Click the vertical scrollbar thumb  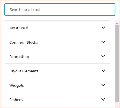click(x=117, y=64)
